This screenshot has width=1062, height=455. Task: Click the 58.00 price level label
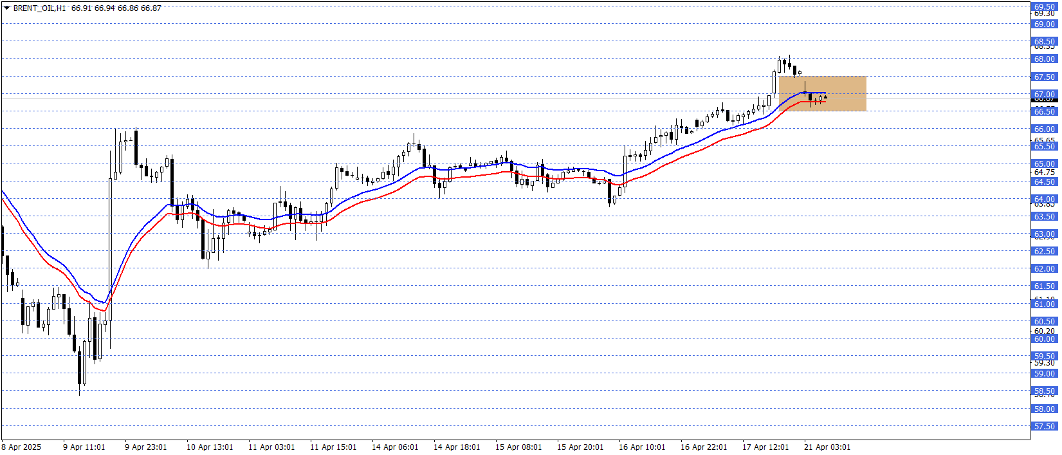pos(1045,409)
